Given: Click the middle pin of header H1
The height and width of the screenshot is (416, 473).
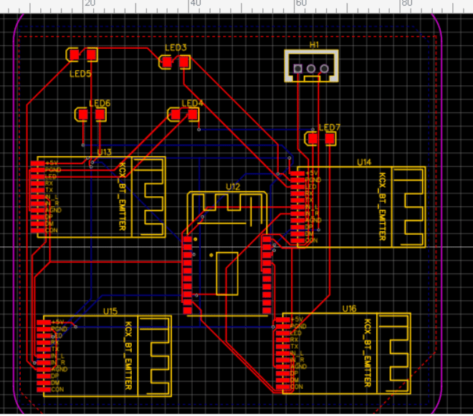Looking at the screenshot, I should [x=312, y=69].
